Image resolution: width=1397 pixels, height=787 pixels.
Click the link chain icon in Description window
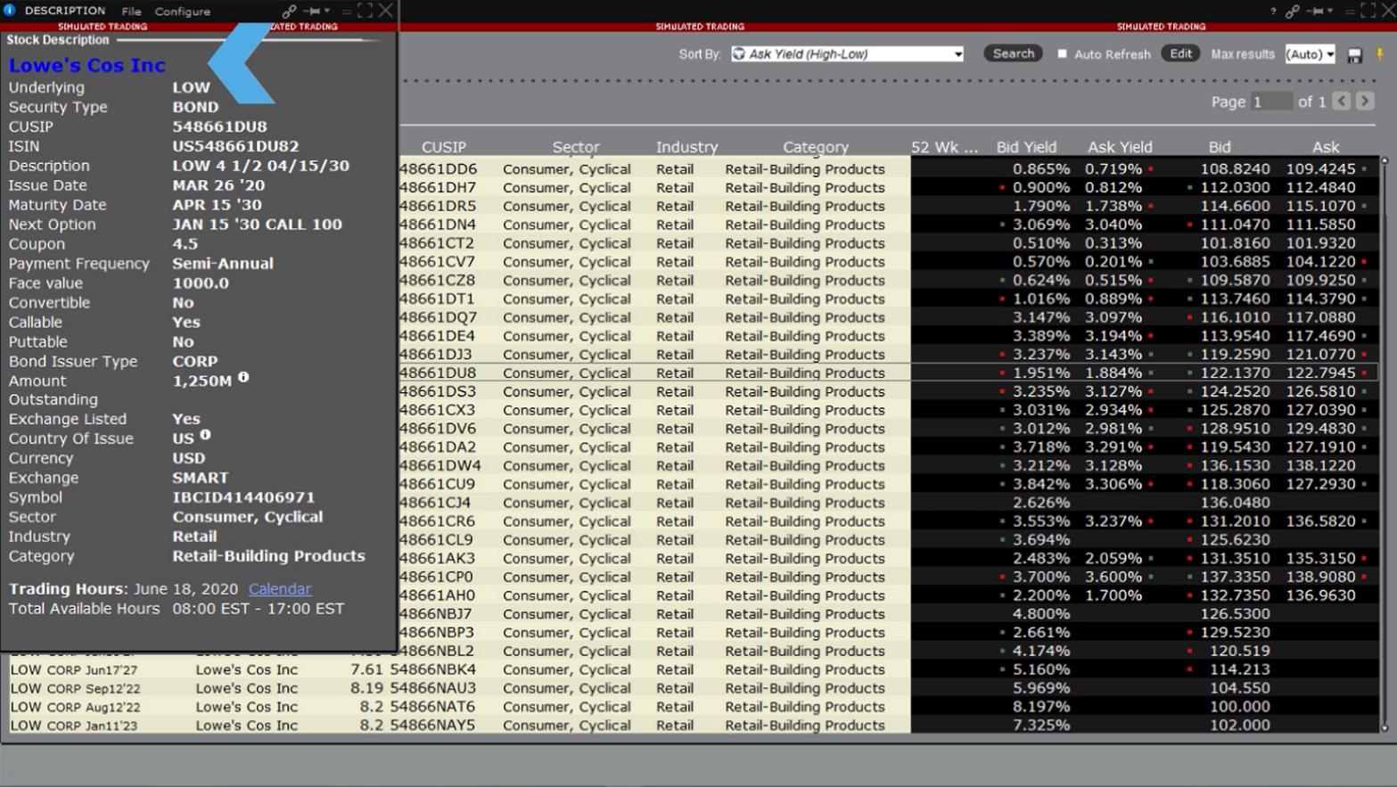point(289,12)
